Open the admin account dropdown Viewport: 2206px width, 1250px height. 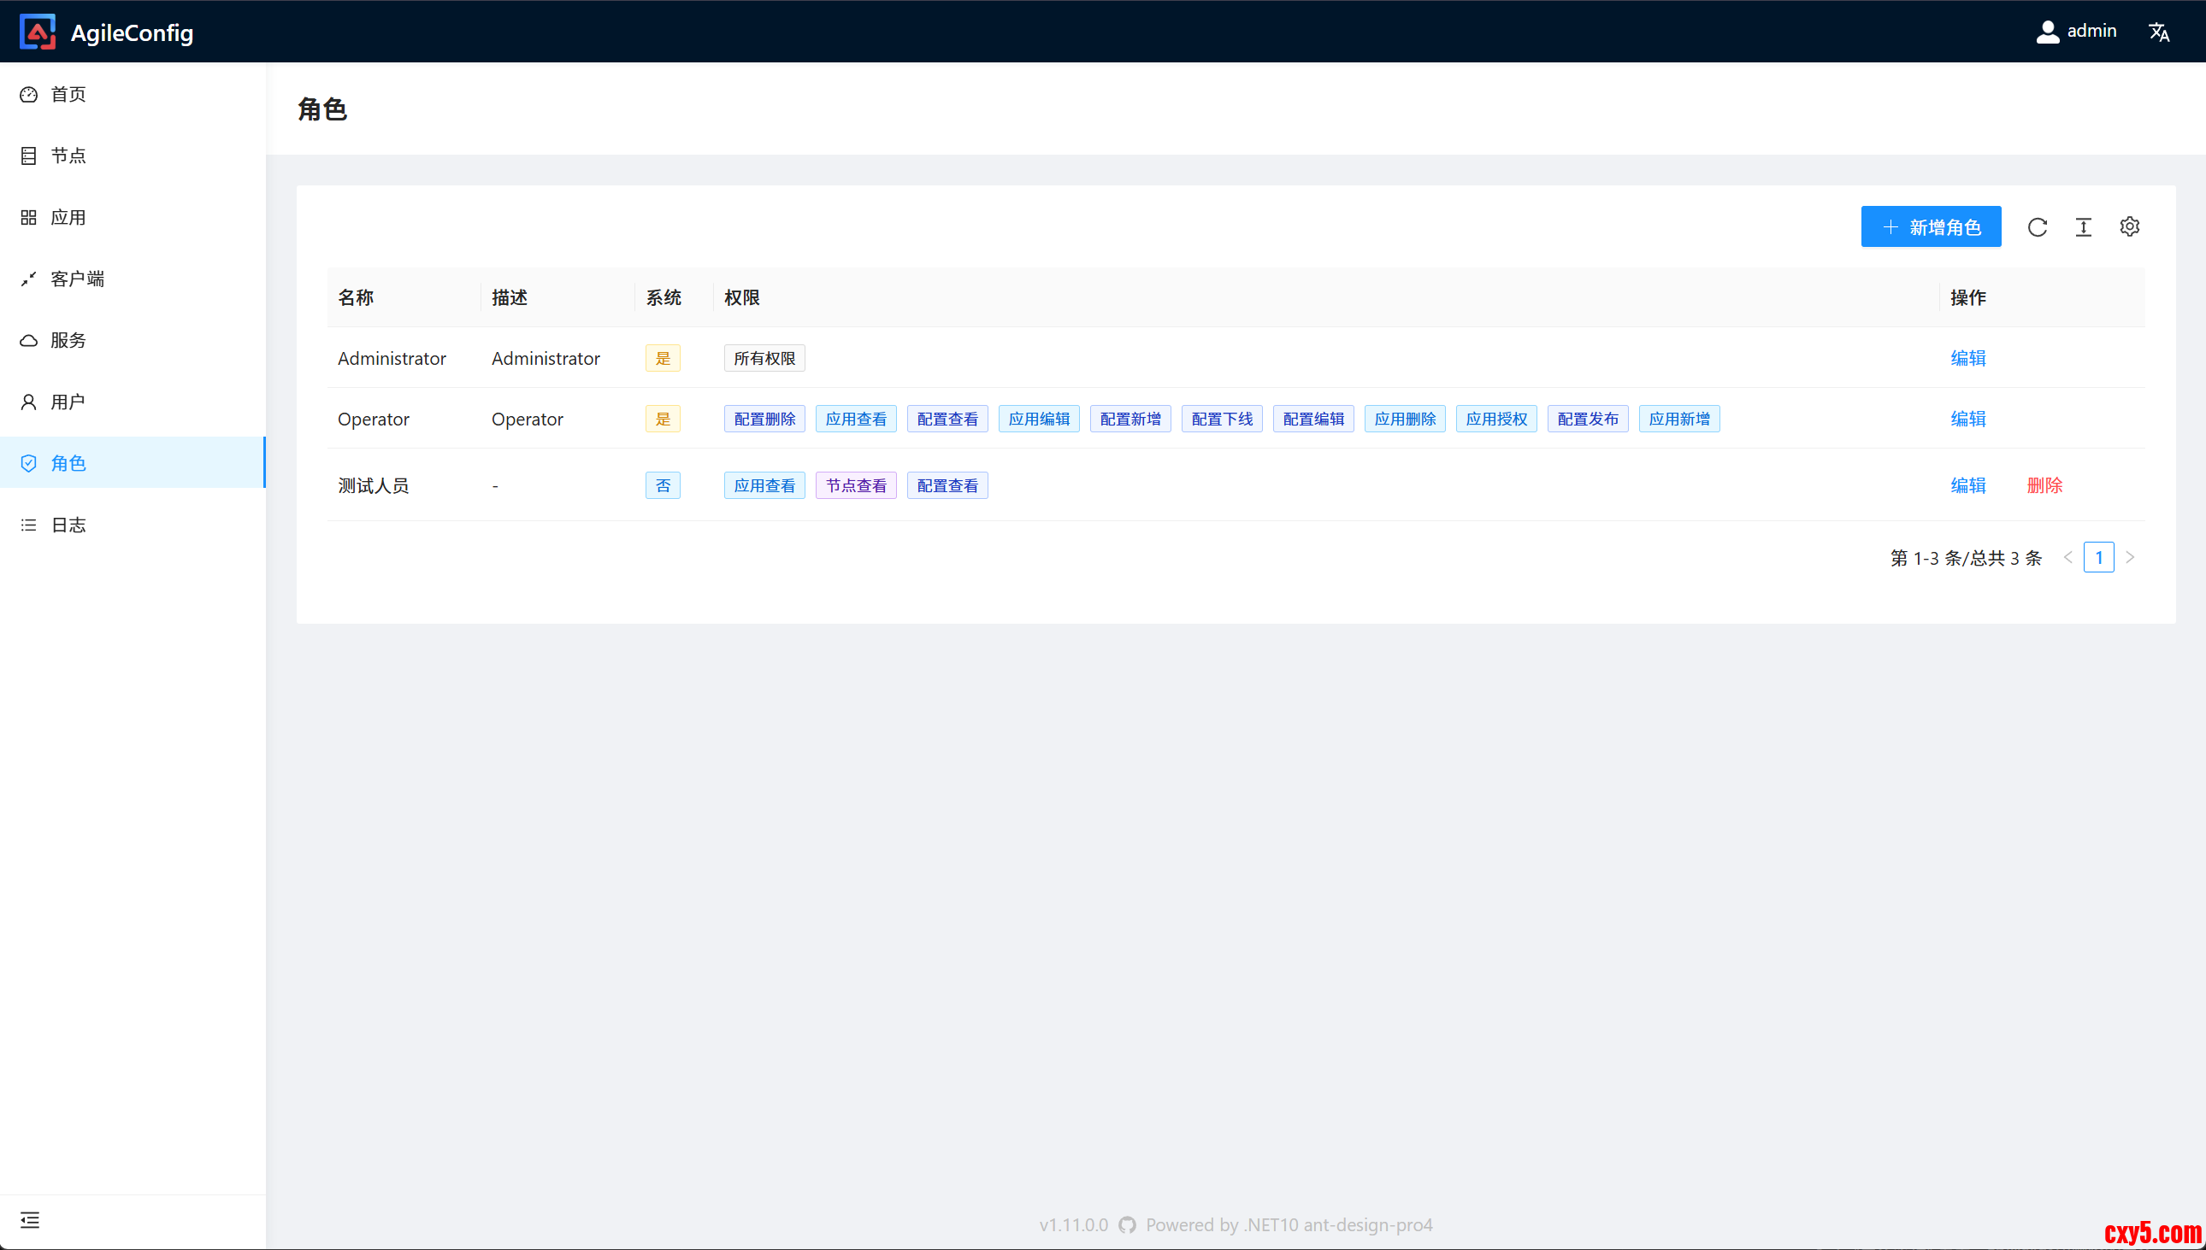click(2090, 32)
